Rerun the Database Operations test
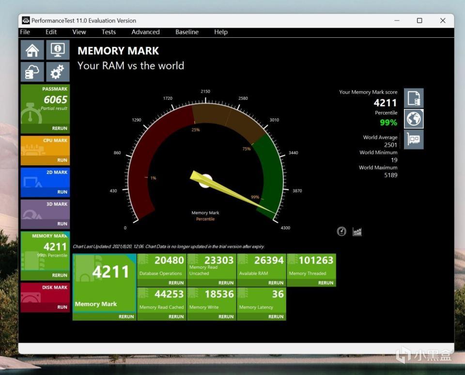The width and height of the screenshot is (465, 375). pyautogui.click(x=176, y=283)
